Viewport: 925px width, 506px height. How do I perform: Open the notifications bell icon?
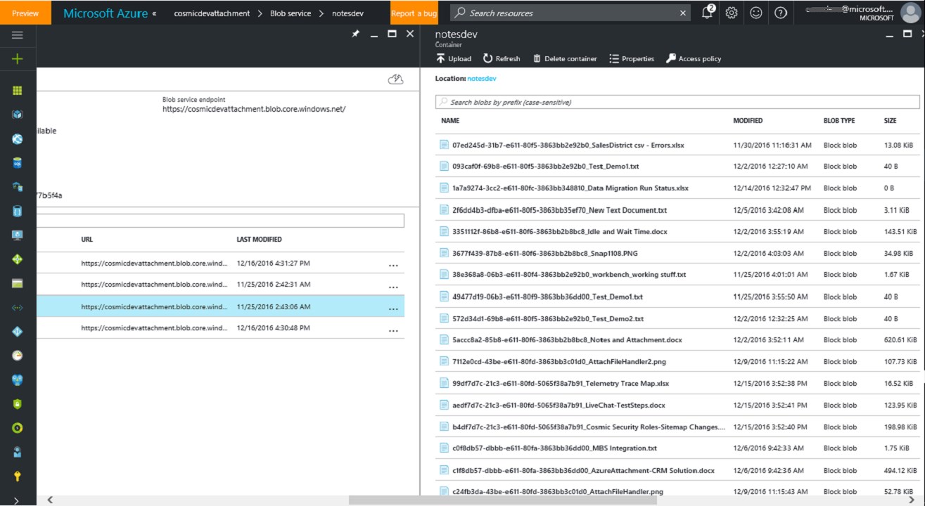pos(708,13)
